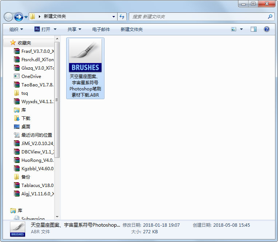Click the 大小 272 KB value
The height and width of the screenshot is (242, 278).
(x=150, y=232)
